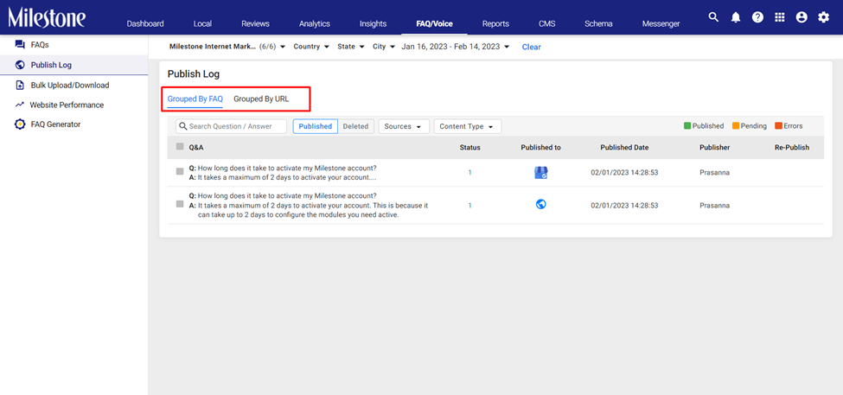This screenshot has height=395, width=843.
Task: Click the red Errors legend swatch
Action: click(x=778, y=125)
